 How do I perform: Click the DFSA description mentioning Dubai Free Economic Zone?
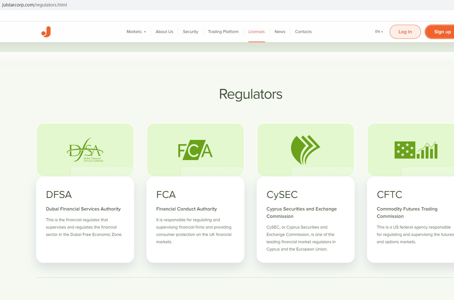point(84,227)
